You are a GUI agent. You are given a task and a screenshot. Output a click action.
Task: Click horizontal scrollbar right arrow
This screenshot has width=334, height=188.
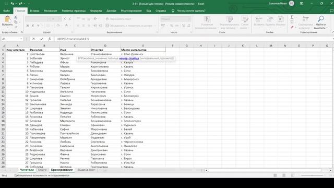point(330,170)
